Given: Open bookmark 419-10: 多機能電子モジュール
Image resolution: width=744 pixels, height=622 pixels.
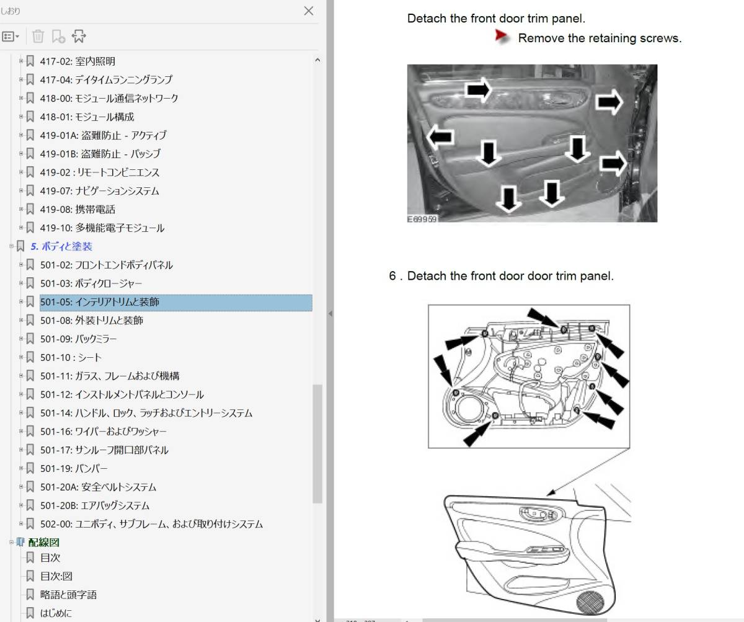Looking at the screenshot, I should point(102,228).
